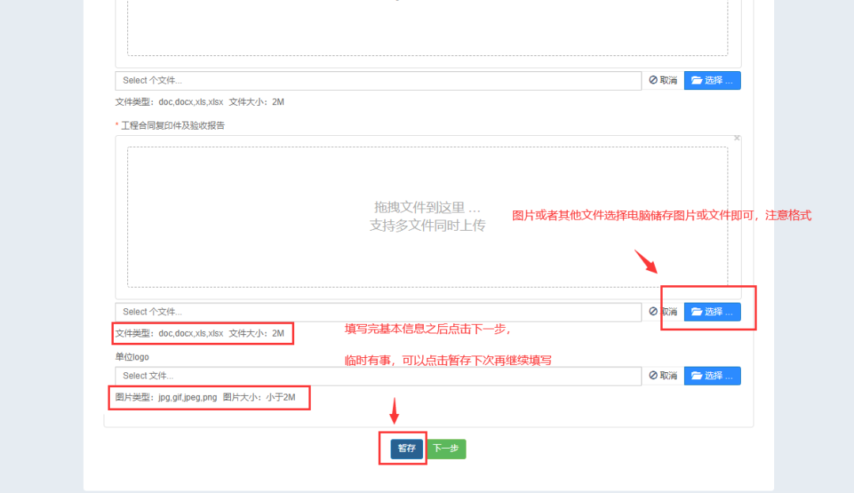Cancel the 单位logo file selection with 取消
Screen dimensions: 854x493
(663, 376)
